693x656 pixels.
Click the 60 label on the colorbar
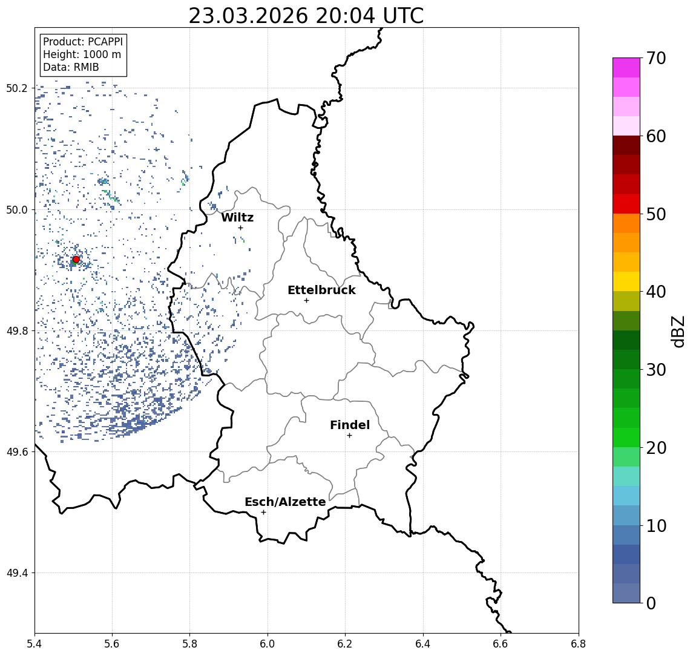click(656, 136)
